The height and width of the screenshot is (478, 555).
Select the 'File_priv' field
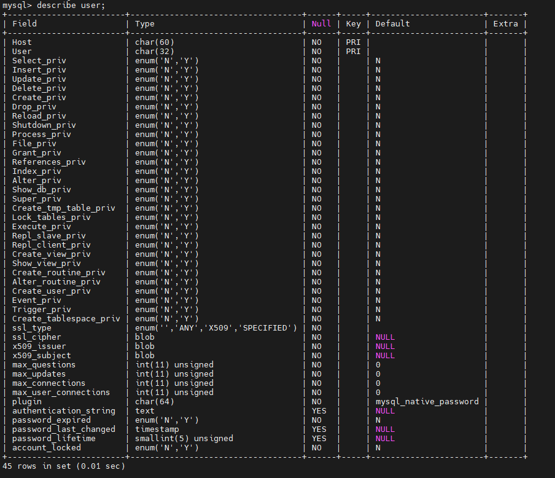(x=34, y=144)
